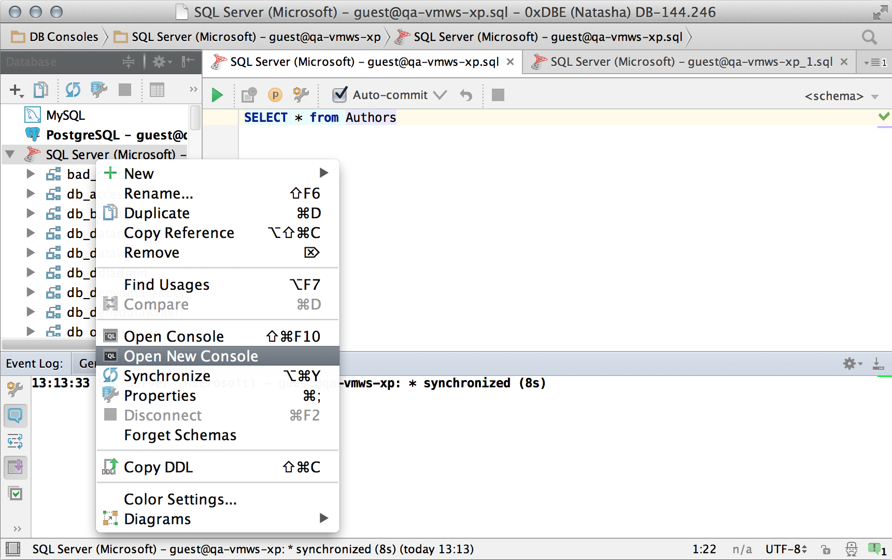Screen dimensions: 892x560
Task: Expand the 'db_a' schema node arrow
Action: point(31,193)
